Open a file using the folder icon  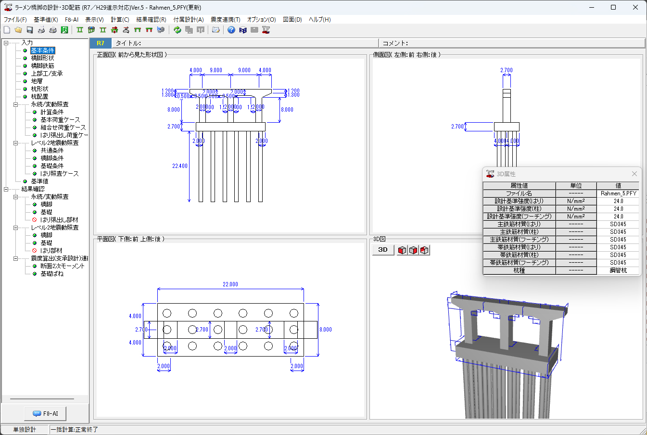(x=18, y=30)
